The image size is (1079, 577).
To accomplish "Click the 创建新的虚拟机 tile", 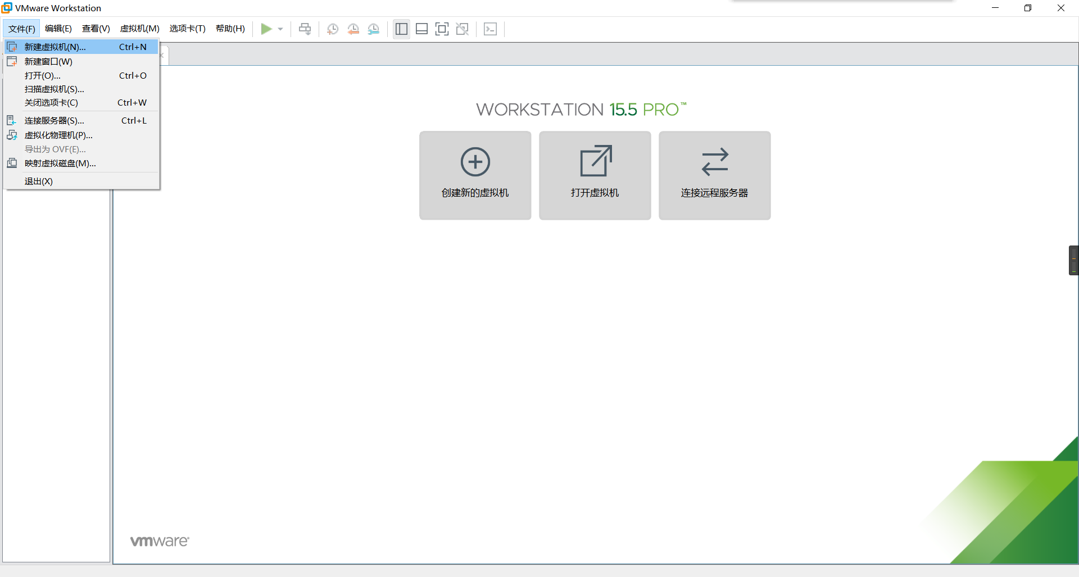I will pyautogui.click(x=475, y=175).
